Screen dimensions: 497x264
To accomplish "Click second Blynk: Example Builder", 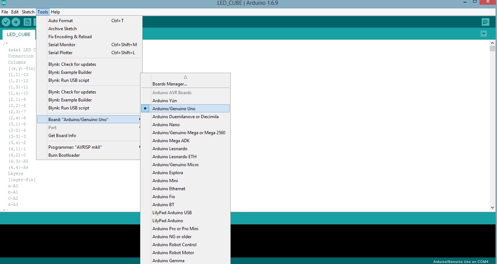I will coord(89,100).
